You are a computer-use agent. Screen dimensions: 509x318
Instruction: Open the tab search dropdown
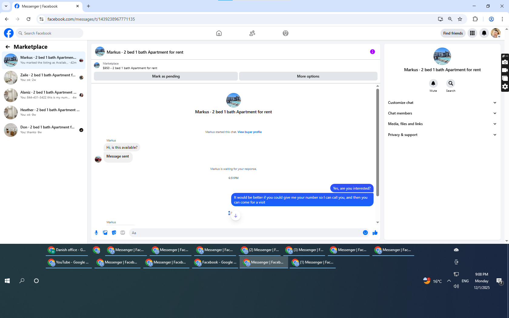coord(6,6)
